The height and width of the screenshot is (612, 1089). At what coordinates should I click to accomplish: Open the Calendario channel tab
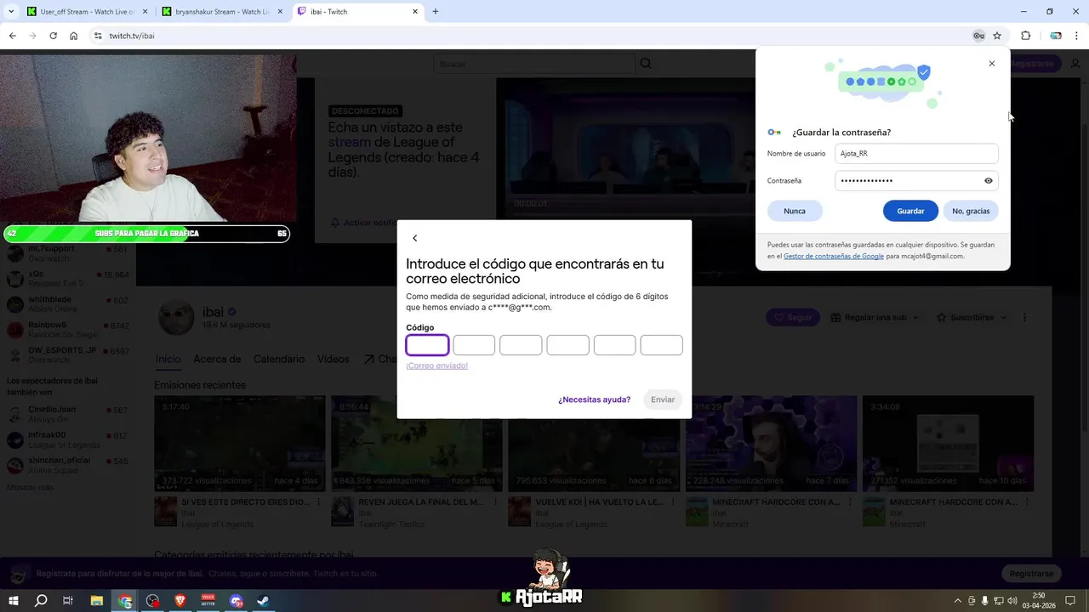[x=279, y=360]
